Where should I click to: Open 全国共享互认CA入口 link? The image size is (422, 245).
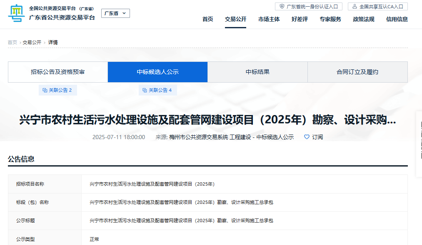(377, 7)
